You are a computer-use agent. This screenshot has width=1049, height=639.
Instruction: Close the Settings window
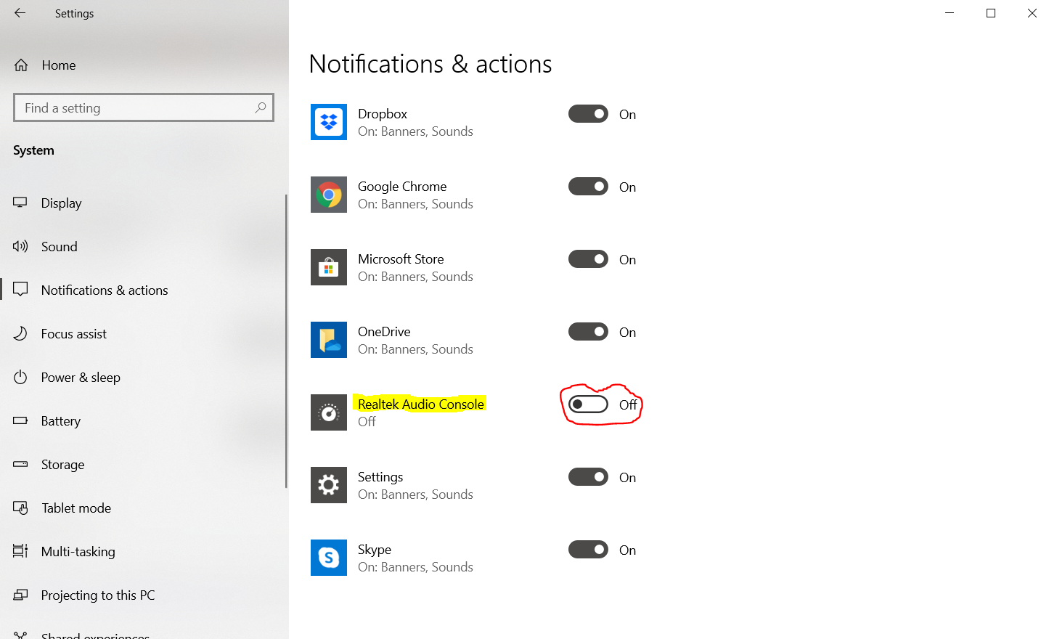pos(1032,13)
